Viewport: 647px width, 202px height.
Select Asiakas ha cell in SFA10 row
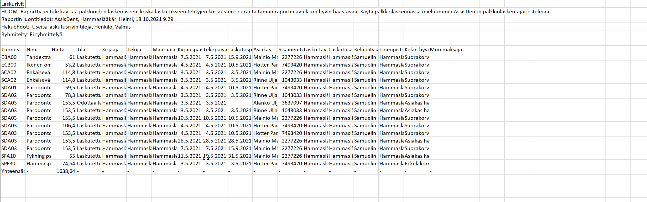coord(416,156)
